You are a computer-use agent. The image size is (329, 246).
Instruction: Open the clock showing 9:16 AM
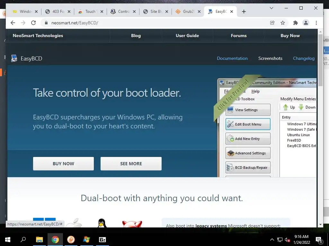tap(301, 240)
